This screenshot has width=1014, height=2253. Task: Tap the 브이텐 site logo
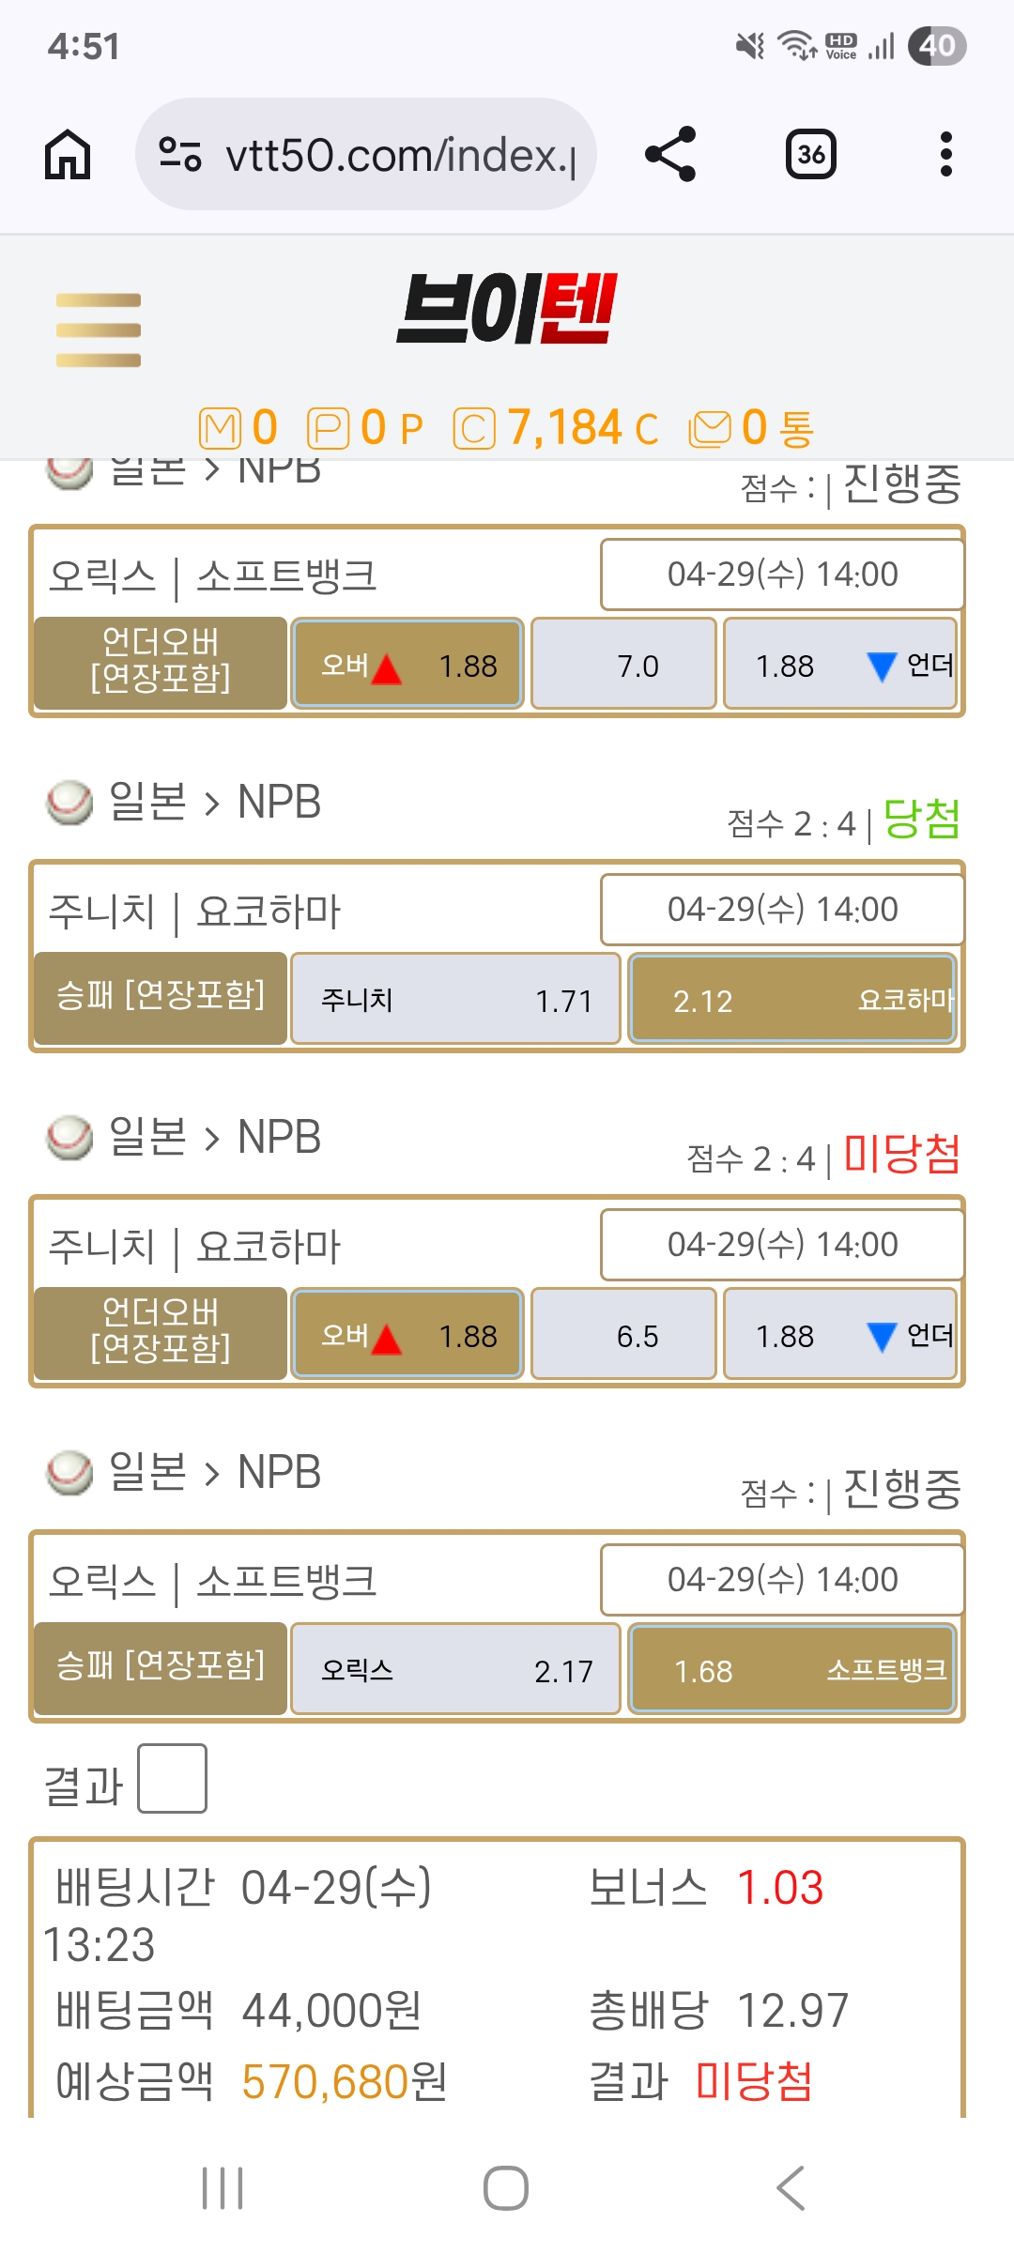click(x=507, y=310)
